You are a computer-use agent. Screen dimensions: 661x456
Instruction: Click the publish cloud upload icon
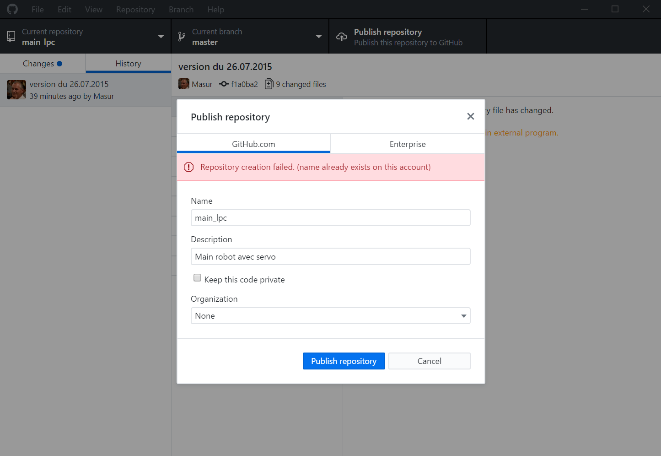click(x=342, y=37)
